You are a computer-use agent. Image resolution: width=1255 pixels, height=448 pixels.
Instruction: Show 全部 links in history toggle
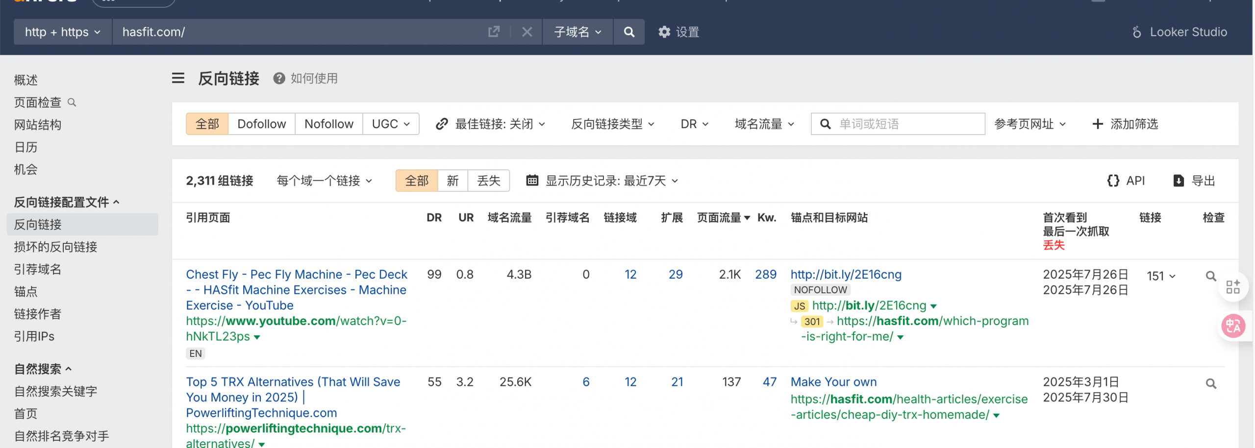417,181
